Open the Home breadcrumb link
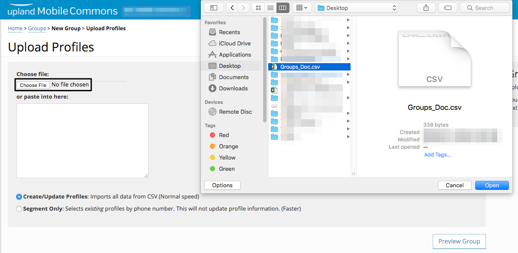This screenshot has height=253, width=518. point(15,29)
